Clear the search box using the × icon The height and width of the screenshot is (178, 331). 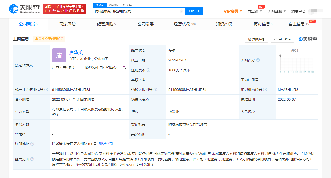pos(181,11)
